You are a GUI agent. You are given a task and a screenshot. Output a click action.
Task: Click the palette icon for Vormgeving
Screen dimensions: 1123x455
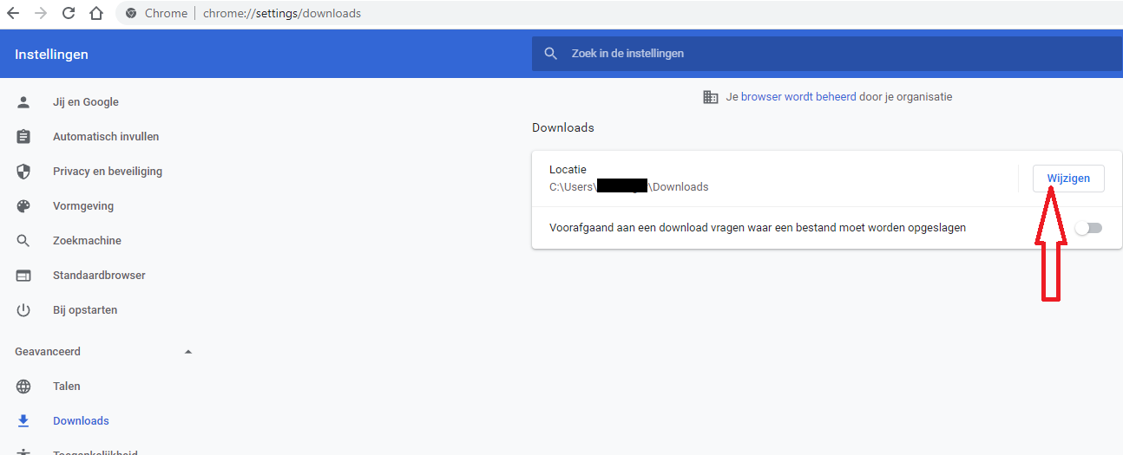point(23,206)
